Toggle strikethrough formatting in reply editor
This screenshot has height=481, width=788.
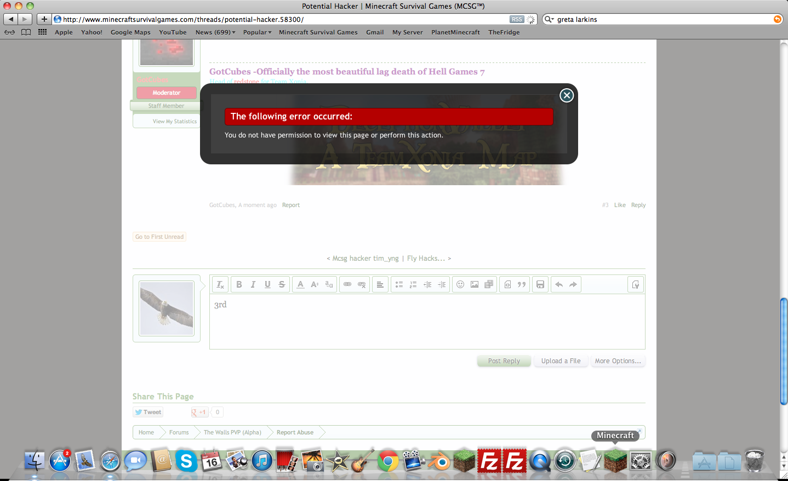click(x=282, y=284)
